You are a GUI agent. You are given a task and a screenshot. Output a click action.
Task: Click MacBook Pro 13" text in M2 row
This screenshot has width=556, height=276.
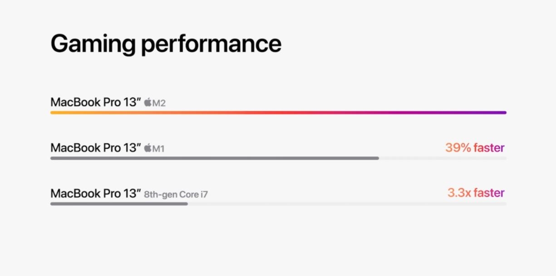point(95,102)
